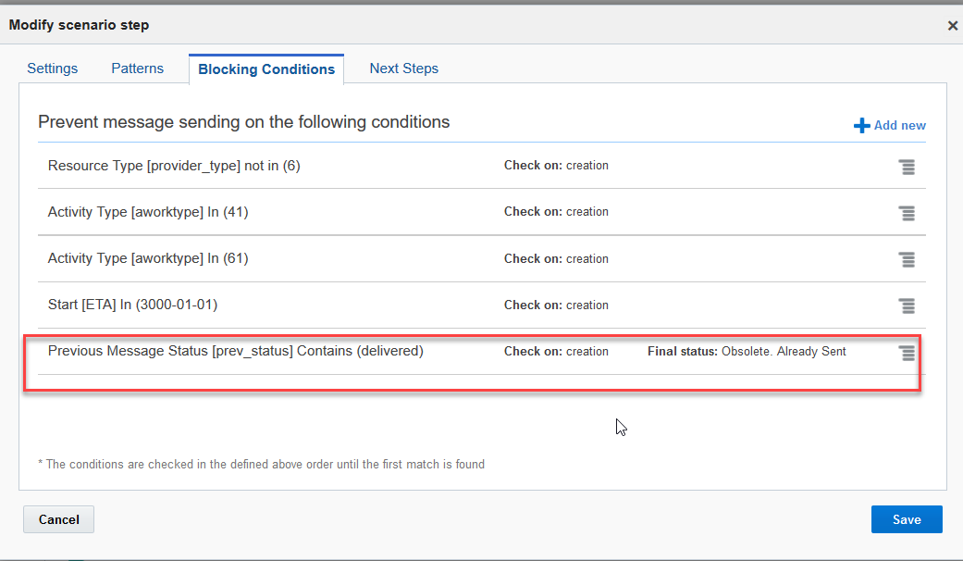Screen dimensions: 963x561
Task: Select the Activity Type [aworktype] In (61) condition
Action: (x=148, y=258)
